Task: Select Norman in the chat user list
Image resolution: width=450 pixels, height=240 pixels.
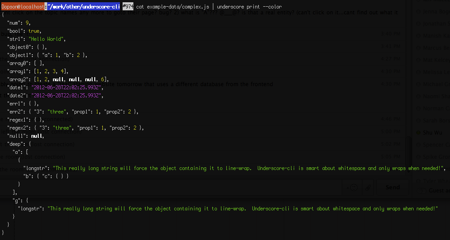Action: click(436, 109)
